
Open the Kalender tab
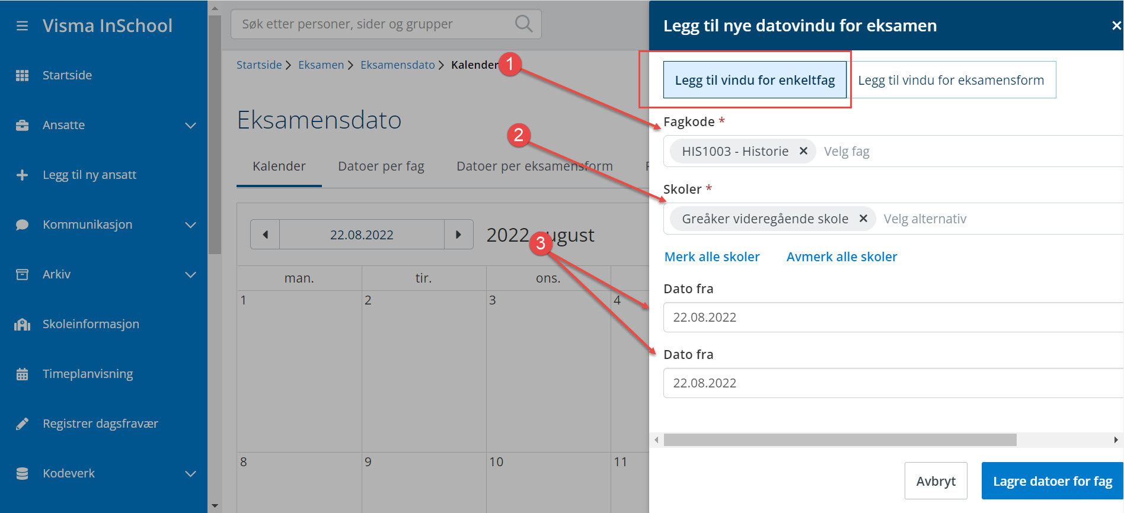(279, 166)
